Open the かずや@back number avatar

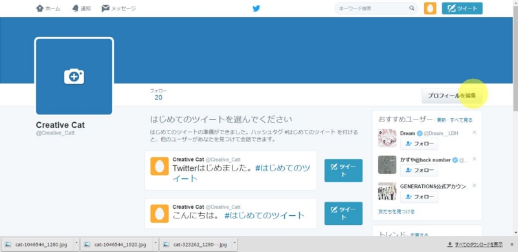[x=387, y=165]
